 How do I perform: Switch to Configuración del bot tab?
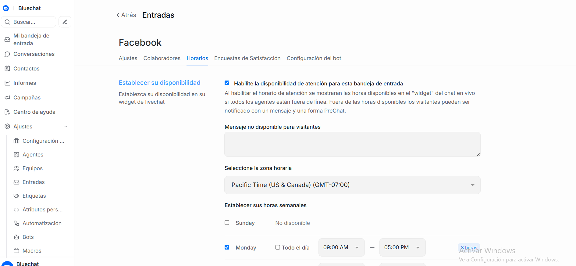tap(314, 58)
